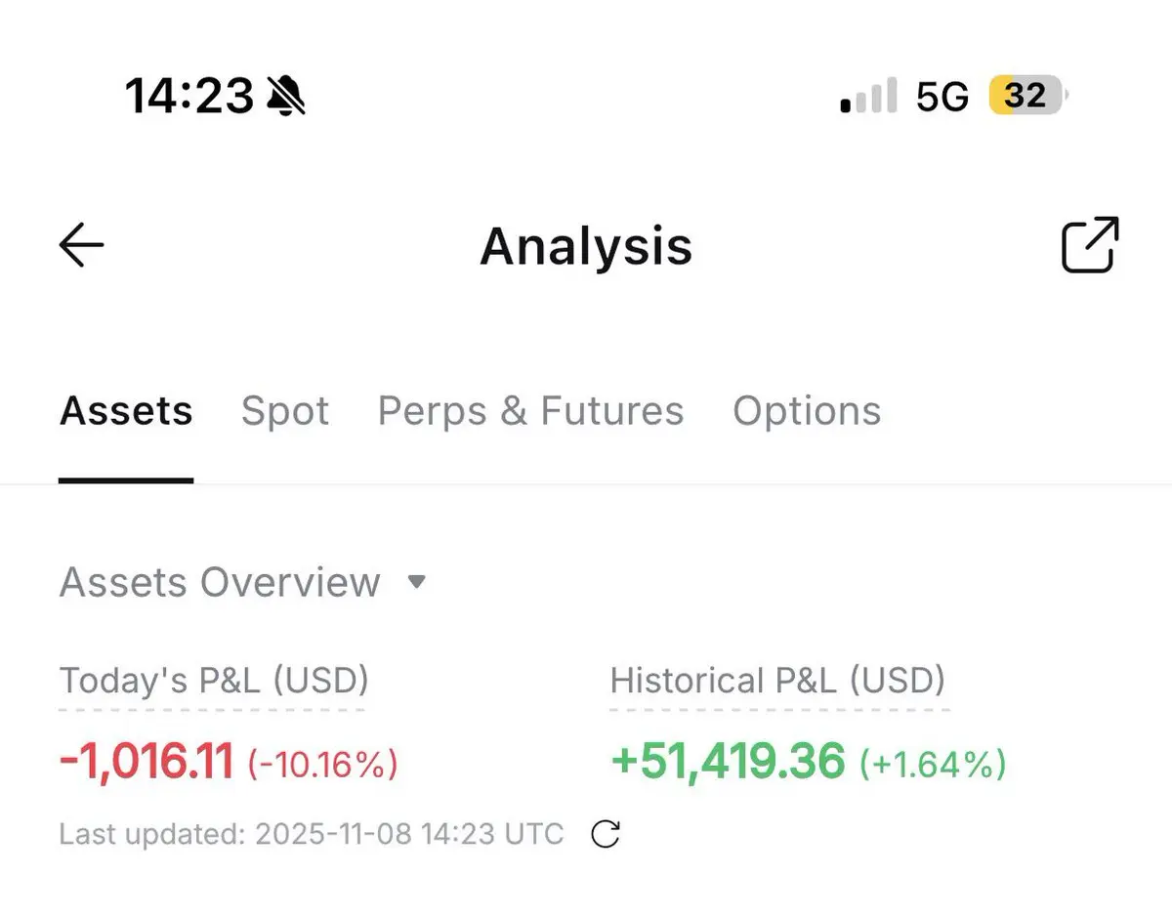The image size is (1172, 916).
Task: Open the Perps & Futures tab
Action: tap(530, 411)
